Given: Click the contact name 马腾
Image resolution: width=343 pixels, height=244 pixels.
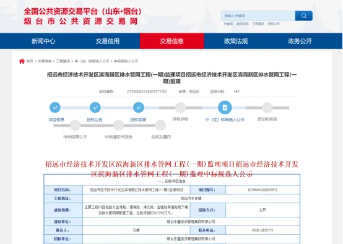Looking at the screenshot, I should coord(136,230).
